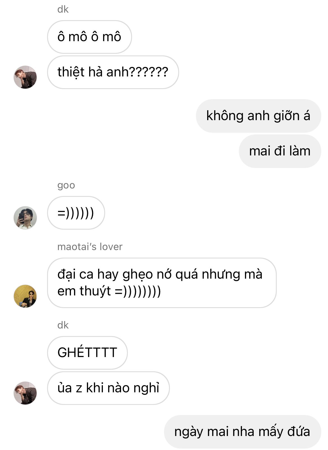The width and height of the screenshot is (328, 450).
Task: Tap the lower 'dk' sender name above GHÉTTTT
Action: click(x=63, y=325)
